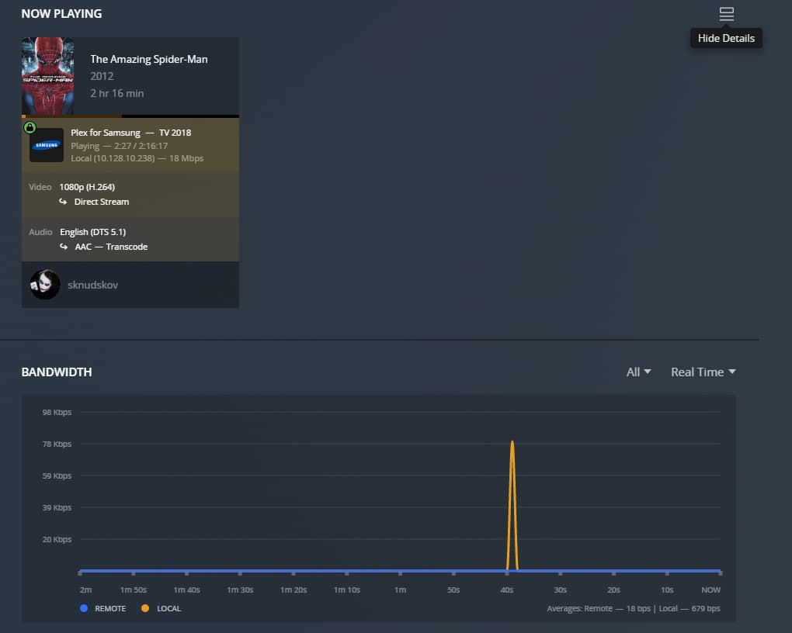The image size is (792, 633).
Task: Click the BANDWIDTH heading
Action: (57, 372)
